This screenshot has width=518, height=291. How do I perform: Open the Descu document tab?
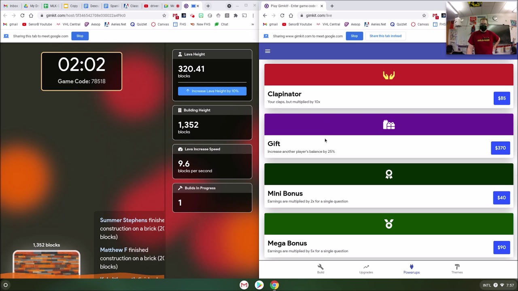pos(91,6)
